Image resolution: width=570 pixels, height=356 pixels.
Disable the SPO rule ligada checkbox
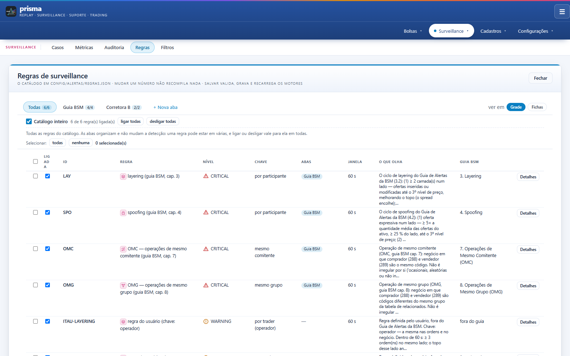[47, 213]
